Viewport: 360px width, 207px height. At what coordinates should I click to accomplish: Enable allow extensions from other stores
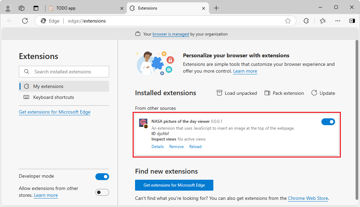coord(102,192)
